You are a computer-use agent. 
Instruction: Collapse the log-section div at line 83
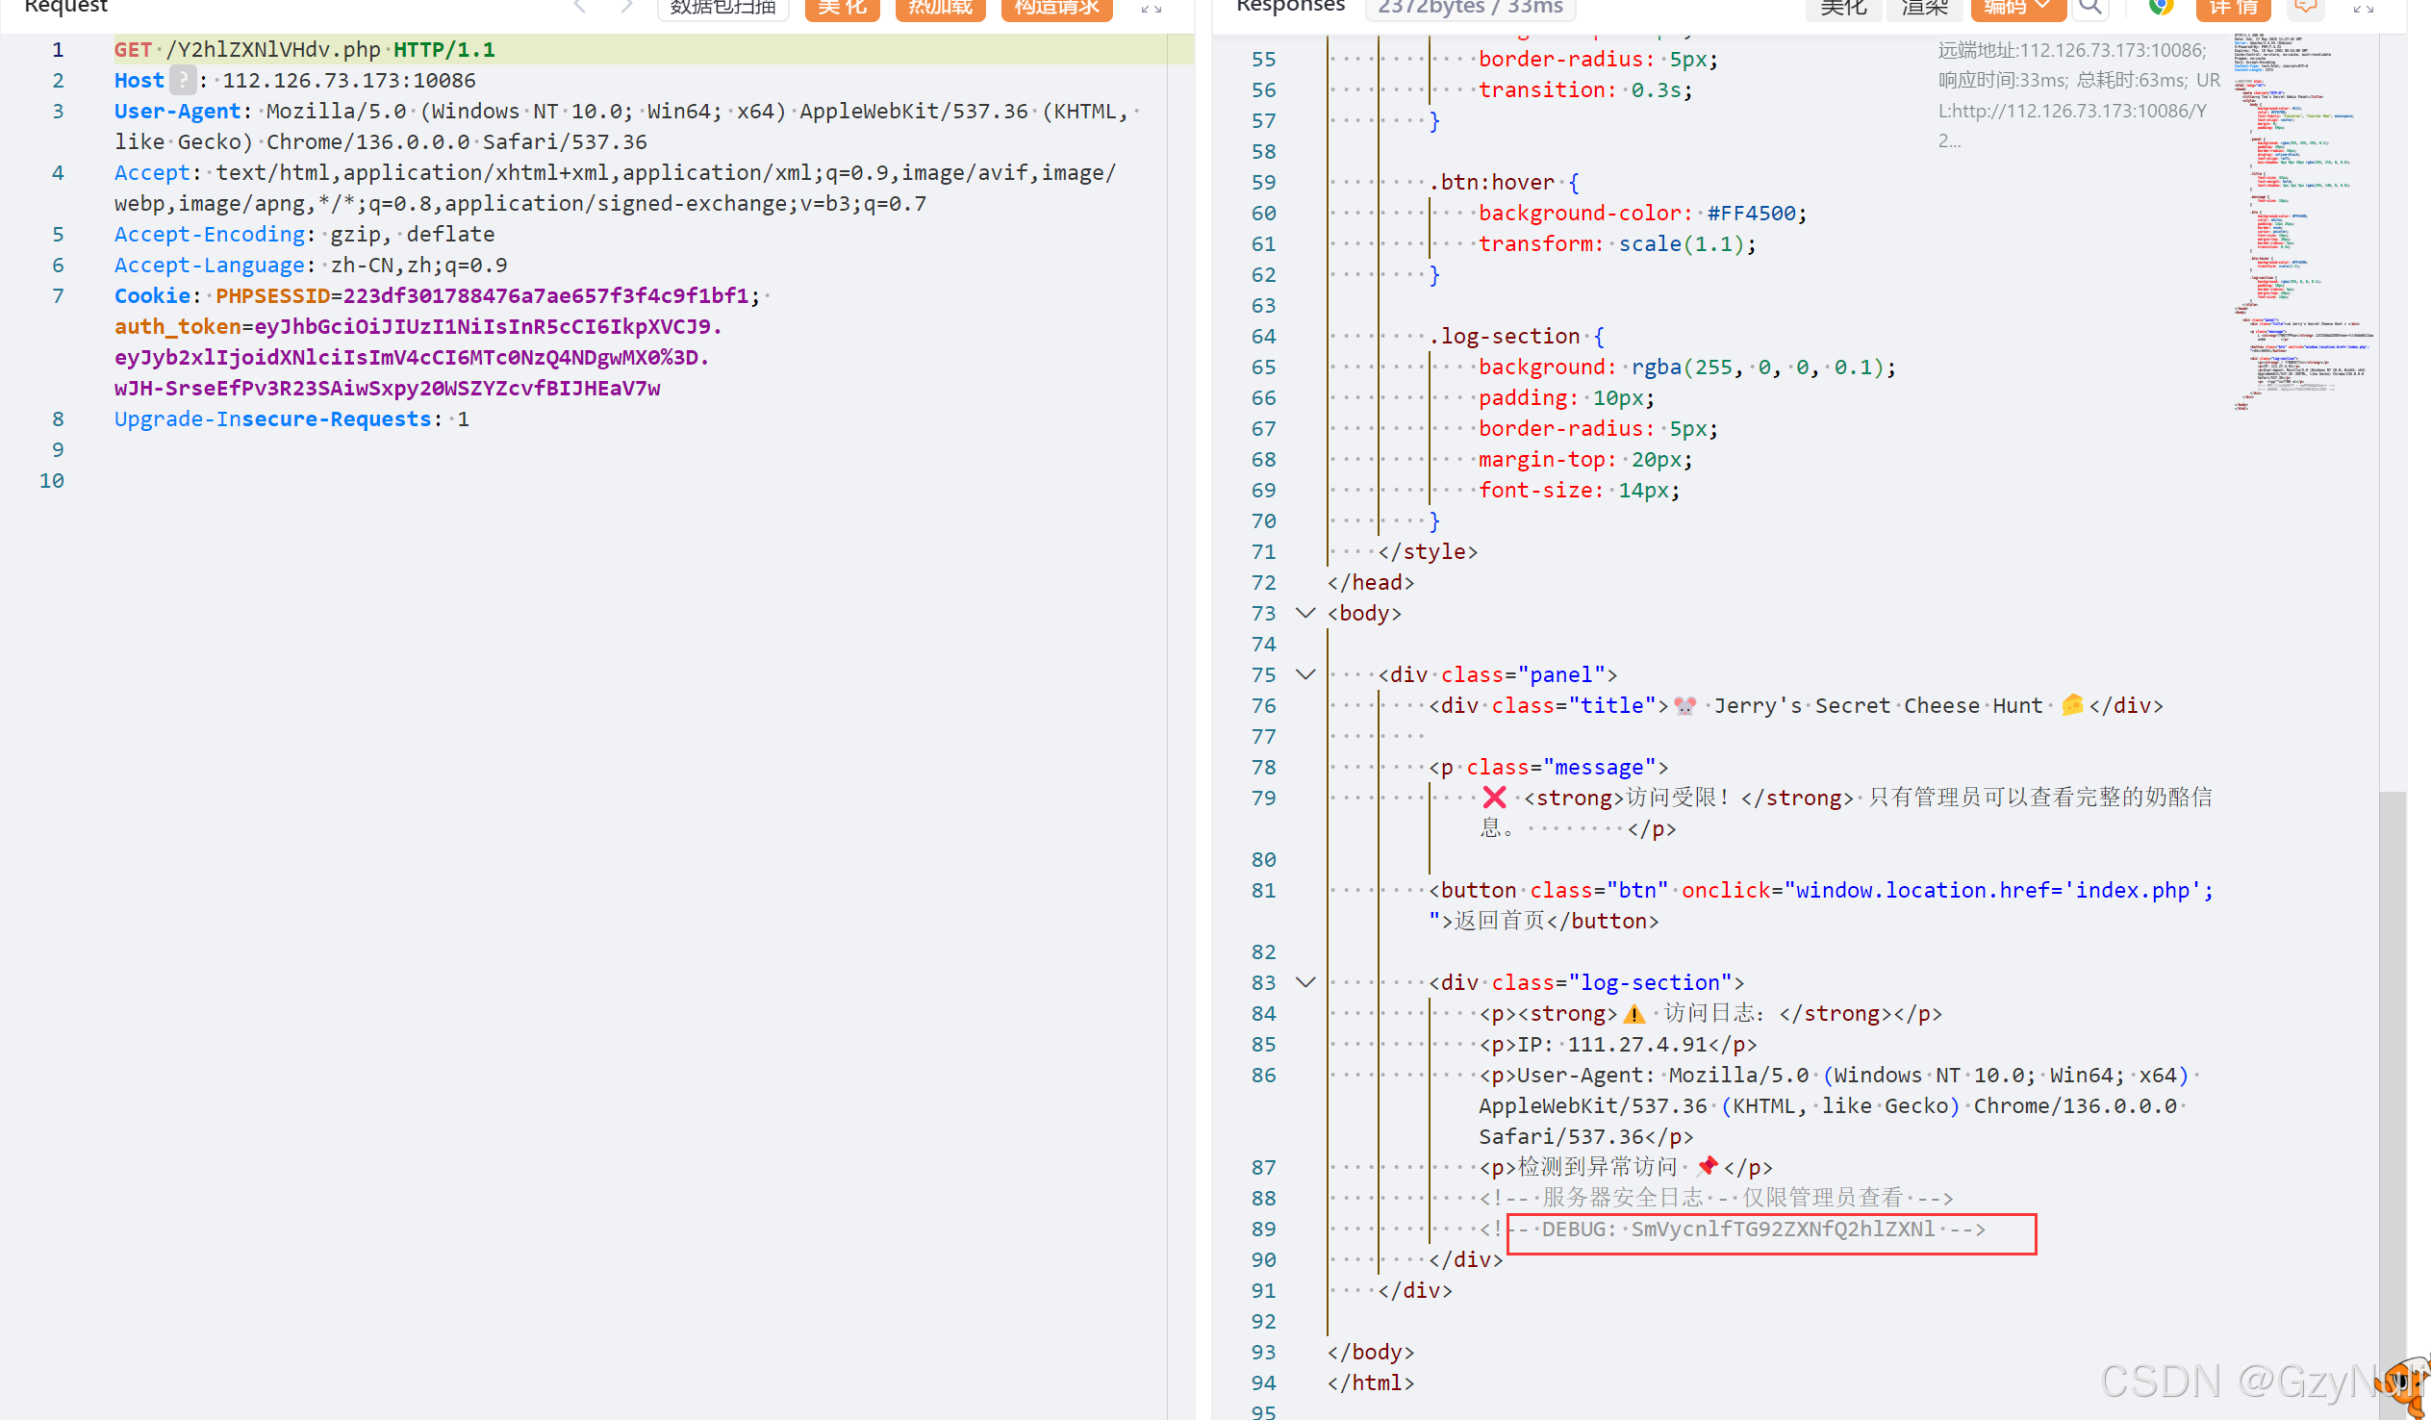[x=1305, y=982]
